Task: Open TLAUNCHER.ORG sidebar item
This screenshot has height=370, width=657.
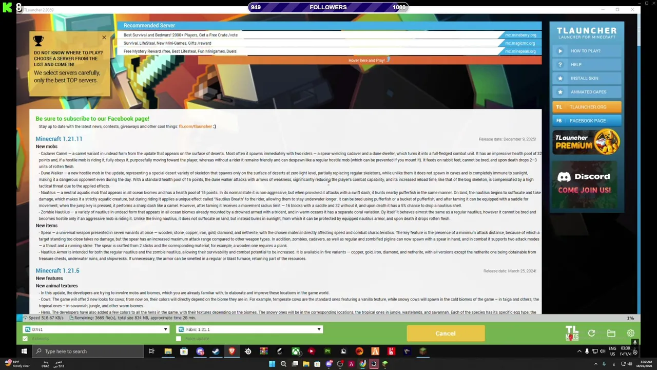Action: click(x=587, y=107)
